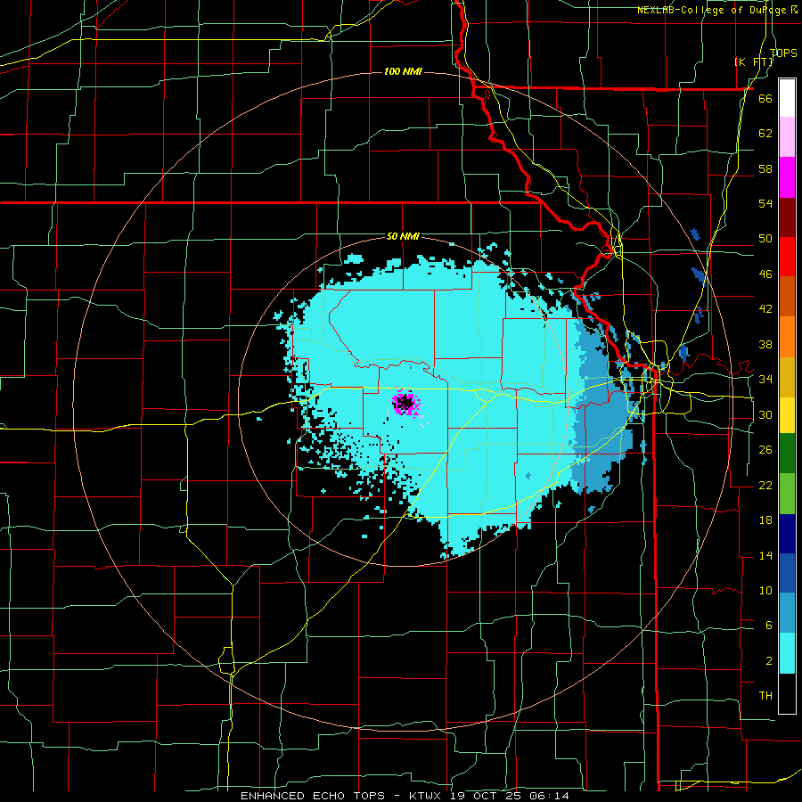Click the royal blue legend swatch

tap(787, 573)
